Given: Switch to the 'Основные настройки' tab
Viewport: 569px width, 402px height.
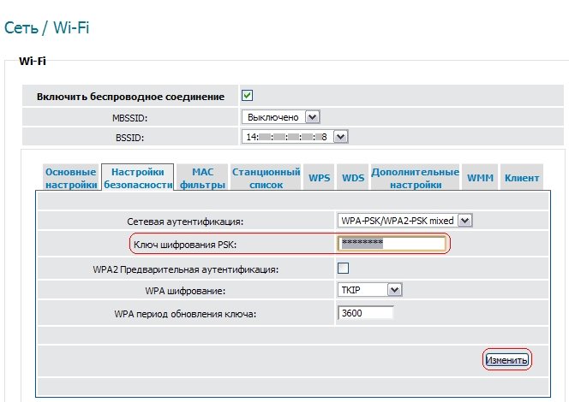Looking at the screenshot, I should pyautogui.click(x=71, y=177).
